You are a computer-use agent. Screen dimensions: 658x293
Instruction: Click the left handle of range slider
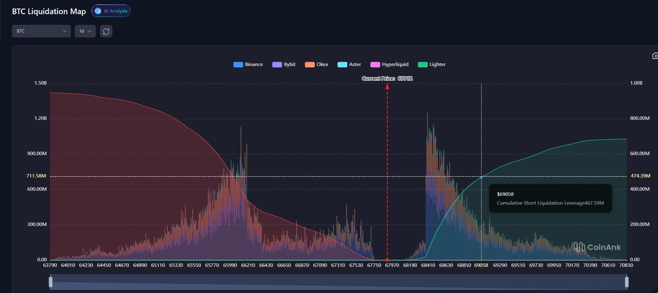[50, 282]
